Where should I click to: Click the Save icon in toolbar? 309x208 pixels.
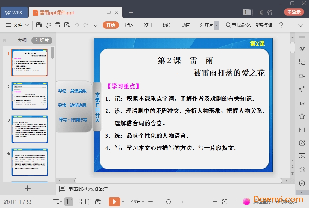[39, 25]
